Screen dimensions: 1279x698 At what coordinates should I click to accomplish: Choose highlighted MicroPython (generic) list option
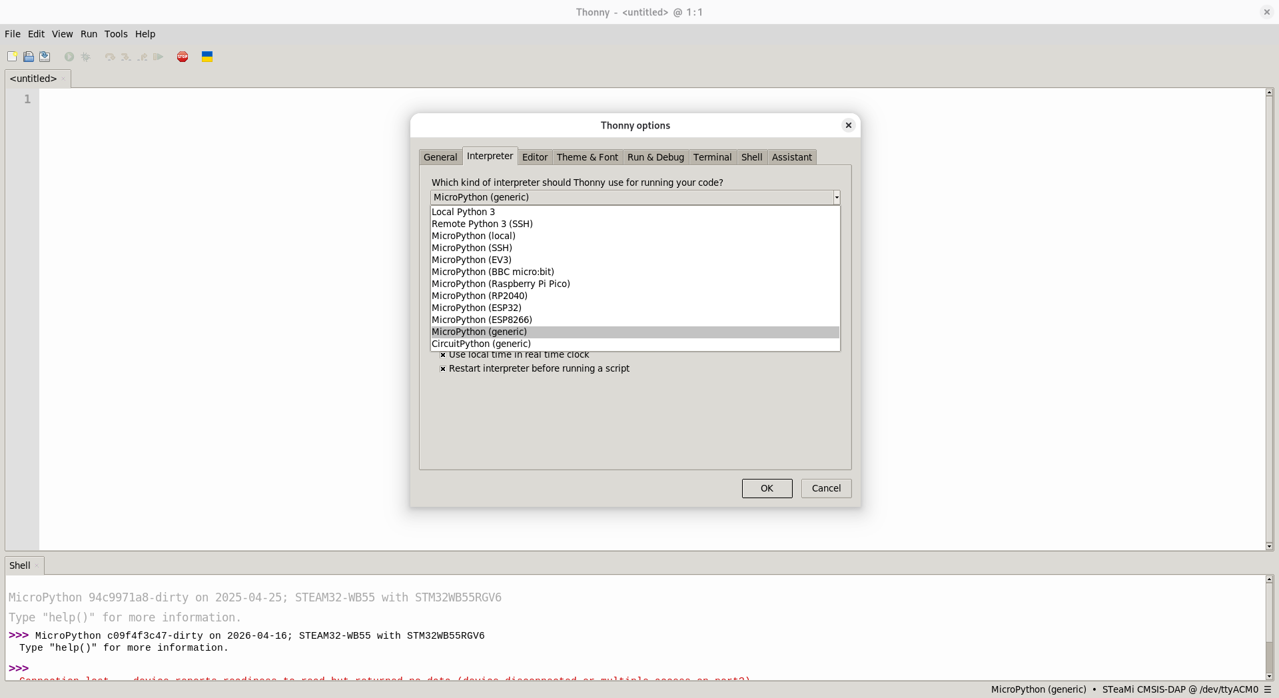point(635,332)
